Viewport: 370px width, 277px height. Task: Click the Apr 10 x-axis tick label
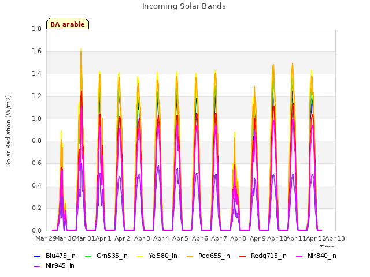point(277,238)
